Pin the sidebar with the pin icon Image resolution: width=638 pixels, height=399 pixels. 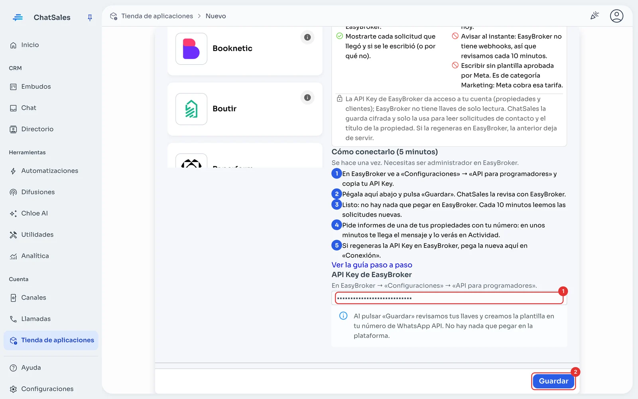(x=90, y=18)
